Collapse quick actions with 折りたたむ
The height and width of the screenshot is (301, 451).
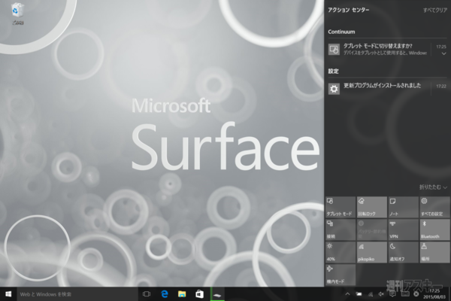tap(433, 187)
